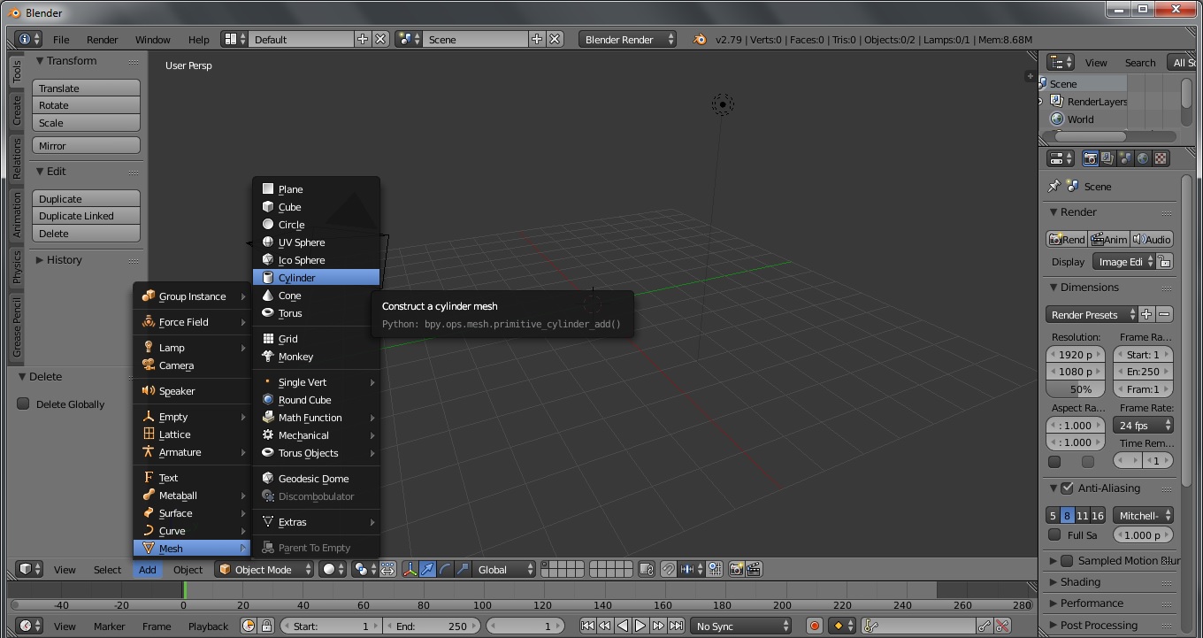Image resolution: width=1203 pixels, height=638 pixels.
Task: Click the Rend render image button
Action: pos(1067,239)
